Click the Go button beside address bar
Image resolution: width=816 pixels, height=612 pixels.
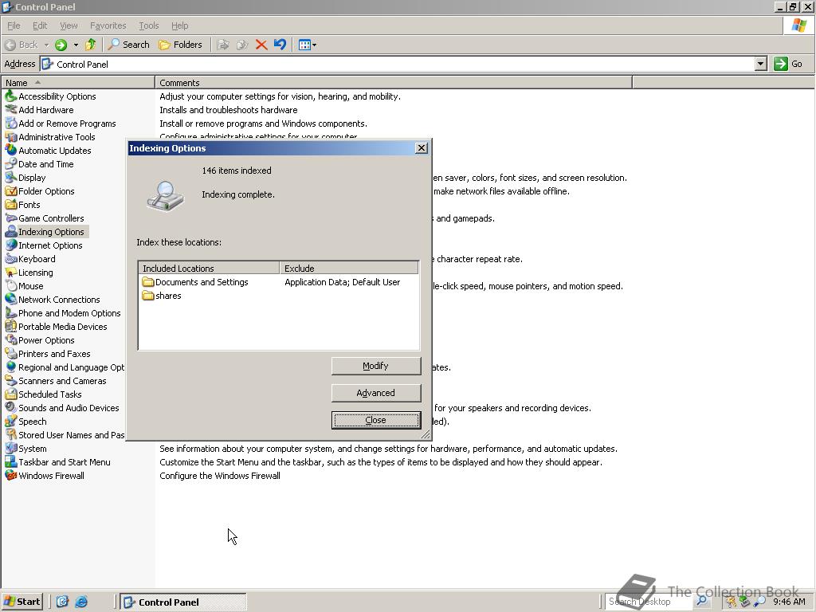788,64
